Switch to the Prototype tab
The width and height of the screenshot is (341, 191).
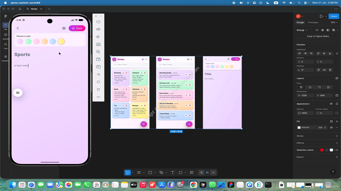coord(313,23)
